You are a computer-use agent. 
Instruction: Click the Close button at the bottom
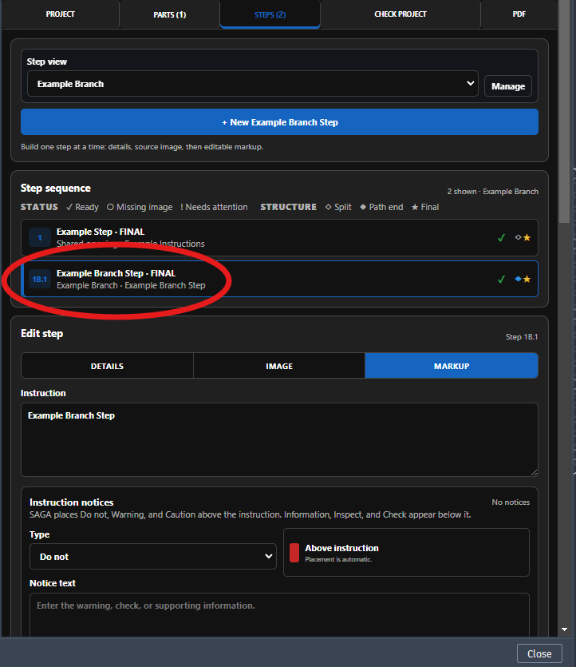pos(539,653)
